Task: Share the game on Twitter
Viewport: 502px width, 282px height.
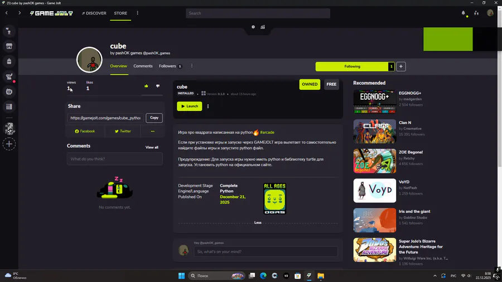Action: (x=123, y=131)
